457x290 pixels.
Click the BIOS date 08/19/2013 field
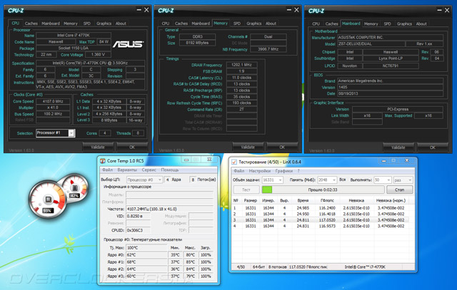pyautogui.click(x=391, y=93)
